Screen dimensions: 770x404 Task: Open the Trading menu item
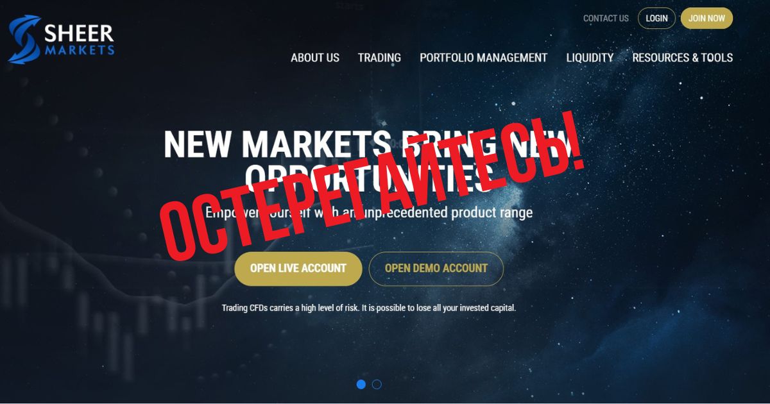(379, 58)
